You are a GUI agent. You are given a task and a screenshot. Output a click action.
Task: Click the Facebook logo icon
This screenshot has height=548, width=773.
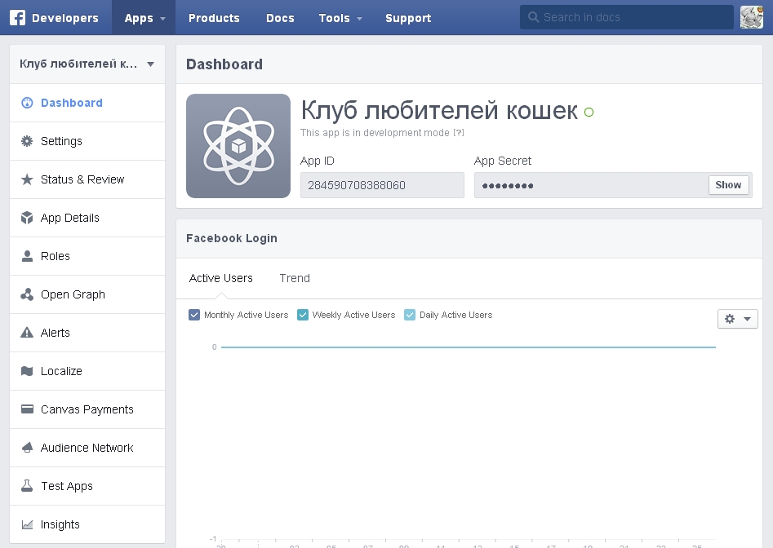pyautogui.click(x=17, y=18)
